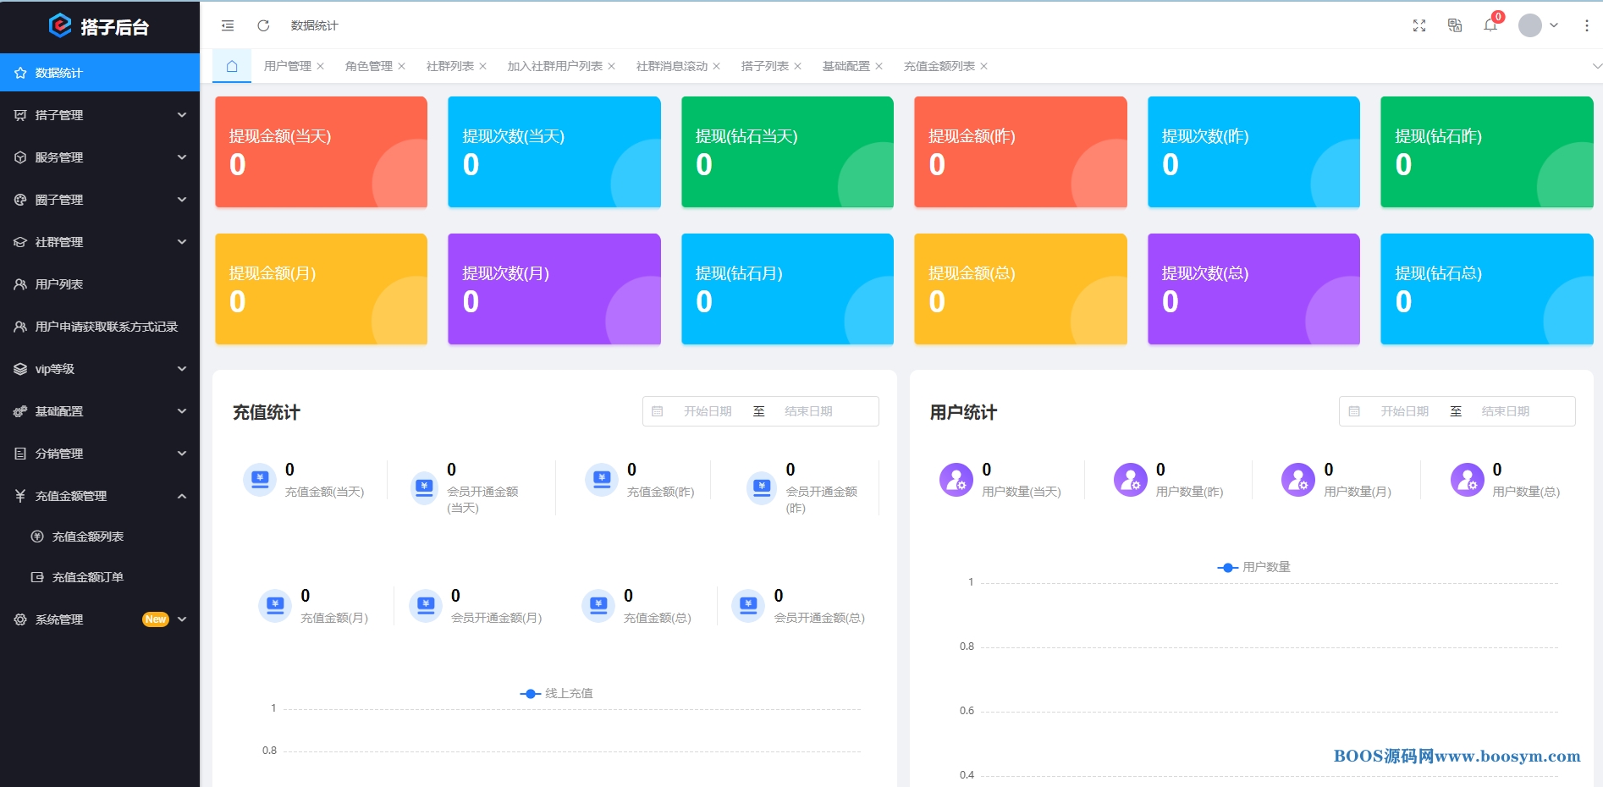Expand the tab list dropdown arrow
1603x787 pixels.
coord(1597,66)
